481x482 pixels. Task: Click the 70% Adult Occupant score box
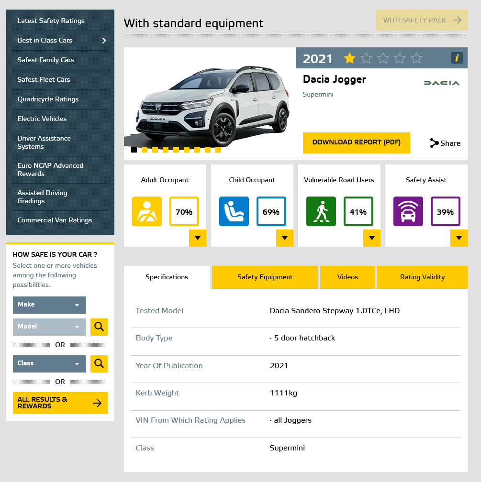click(x=184, y=211)
